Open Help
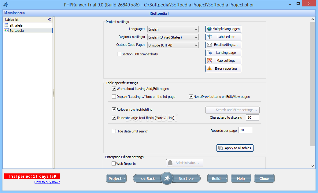The image size is (318, 193). point(241,179)
